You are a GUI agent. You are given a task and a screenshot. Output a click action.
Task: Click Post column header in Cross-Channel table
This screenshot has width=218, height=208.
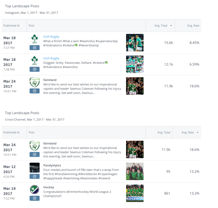pyautogui.click(x=31, y=133)
